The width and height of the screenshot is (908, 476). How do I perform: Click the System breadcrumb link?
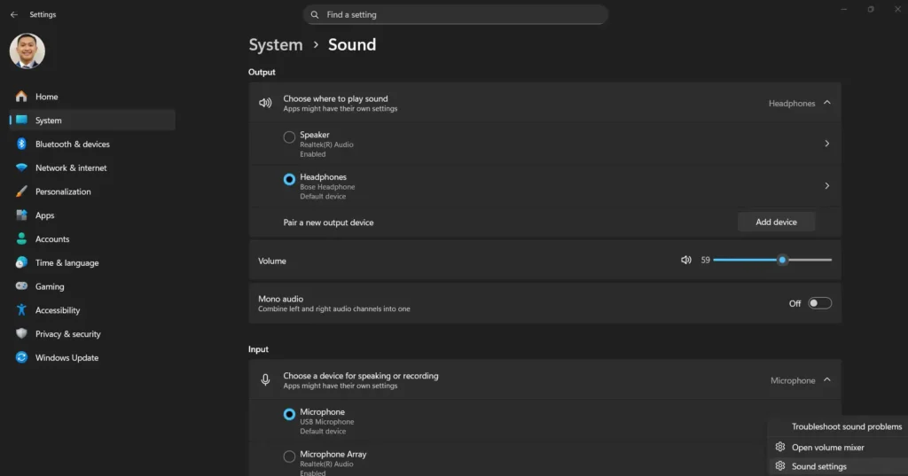pos(276,45)
